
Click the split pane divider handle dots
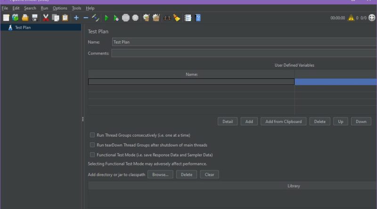[83, 119]
